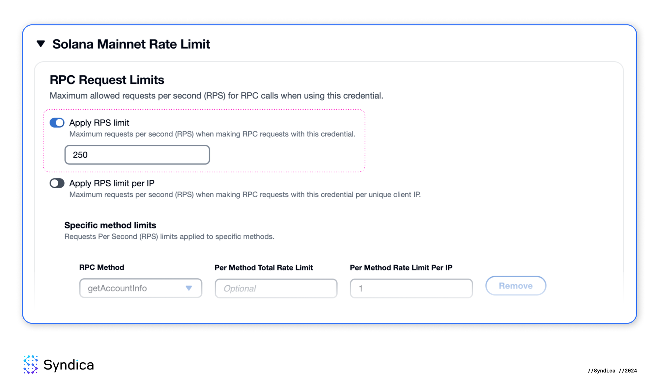Click the Remove button
659x391 pixels.
coord(515,286)
